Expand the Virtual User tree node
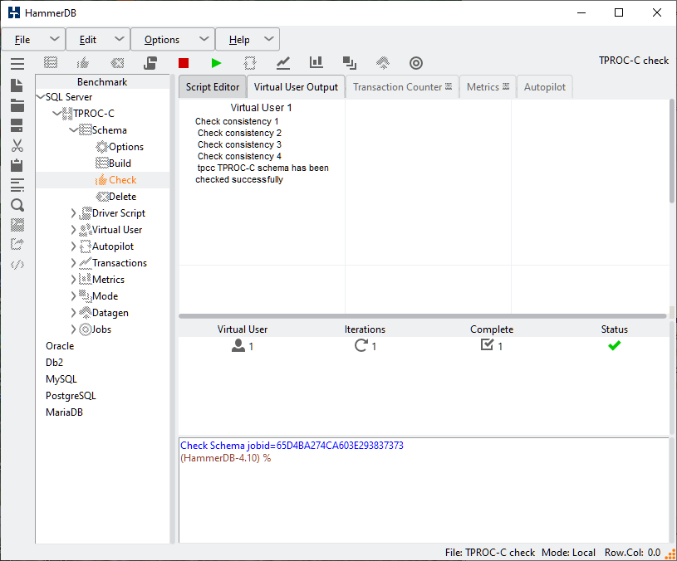The height and width of the screenshot is (561, 677). click(x=73, y=230)
